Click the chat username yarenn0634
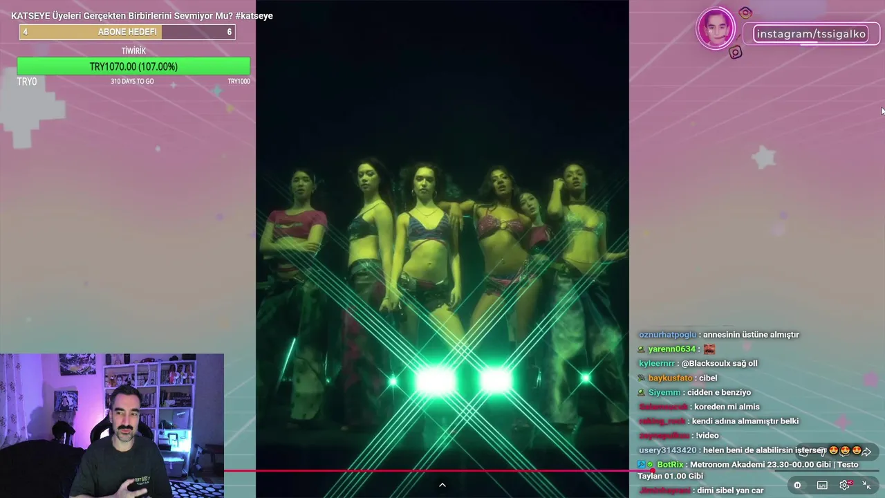Viewport: 885px width, 498px height. (x=673, y=349)
